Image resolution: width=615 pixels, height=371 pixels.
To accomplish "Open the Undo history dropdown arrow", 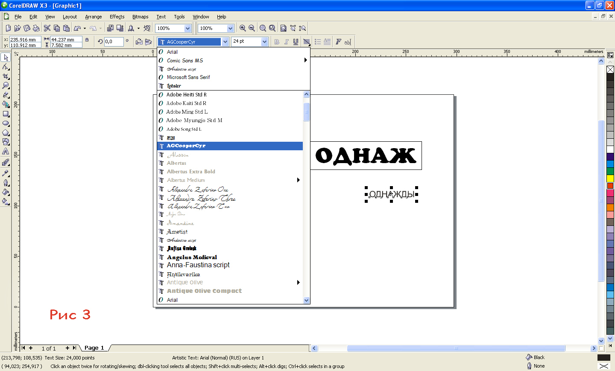I will pos(85,28).
